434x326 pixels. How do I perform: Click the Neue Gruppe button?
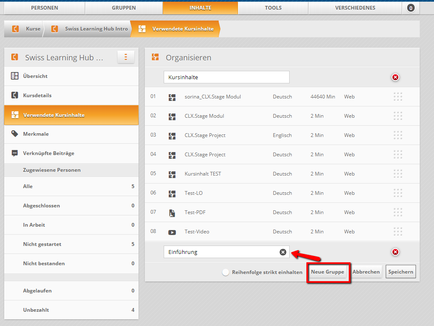pos(327,272)
